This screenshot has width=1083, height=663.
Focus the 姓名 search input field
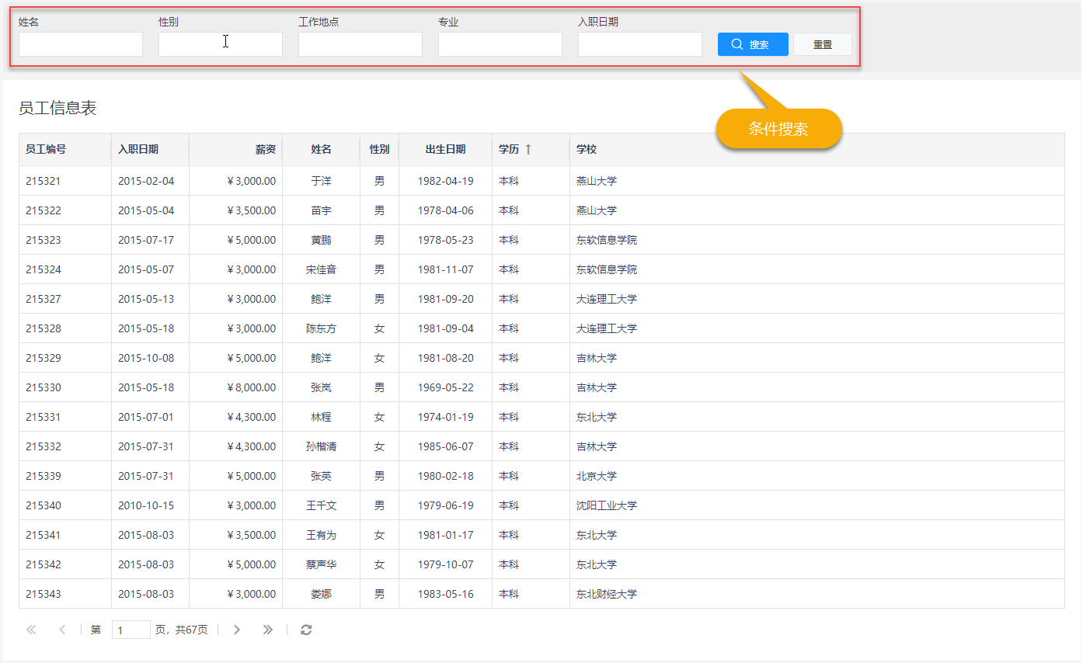[x=81, y=44]
